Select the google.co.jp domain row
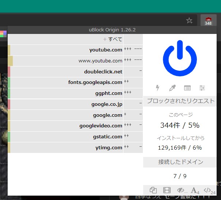The width and height of the screenshot is (221, 200). [x=65, y=104]
